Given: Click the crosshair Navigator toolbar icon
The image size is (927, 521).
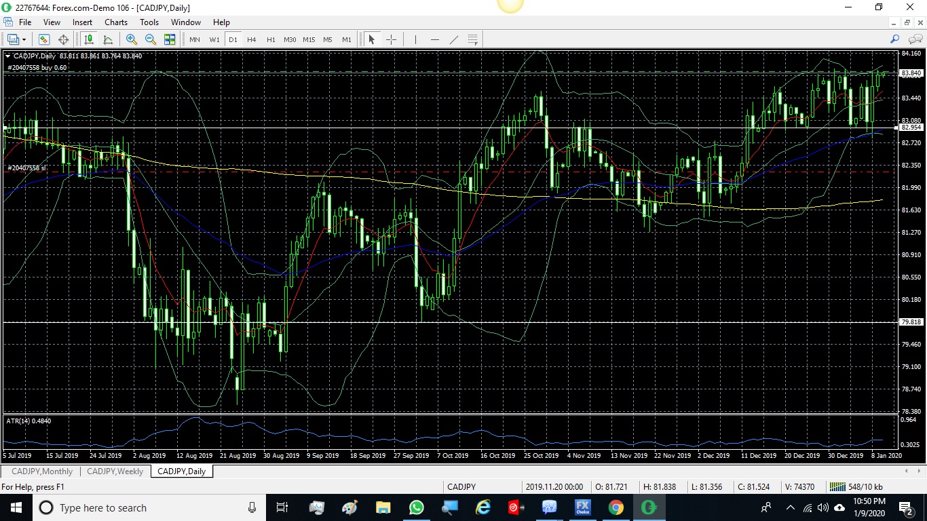Looking at the screenshot, I should tap(64, 39).
